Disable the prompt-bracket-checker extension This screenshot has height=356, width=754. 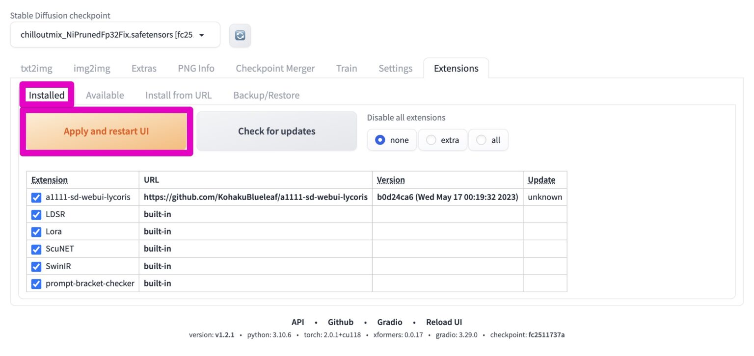click(x=36, y=283)
